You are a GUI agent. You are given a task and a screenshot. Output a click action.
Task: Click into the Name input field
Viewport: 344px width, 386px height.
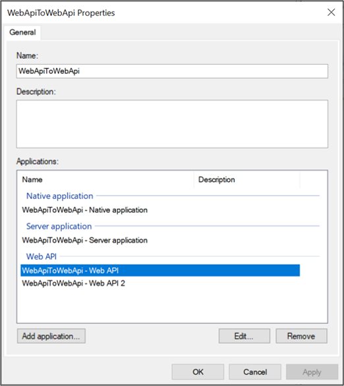click(172, 71)
